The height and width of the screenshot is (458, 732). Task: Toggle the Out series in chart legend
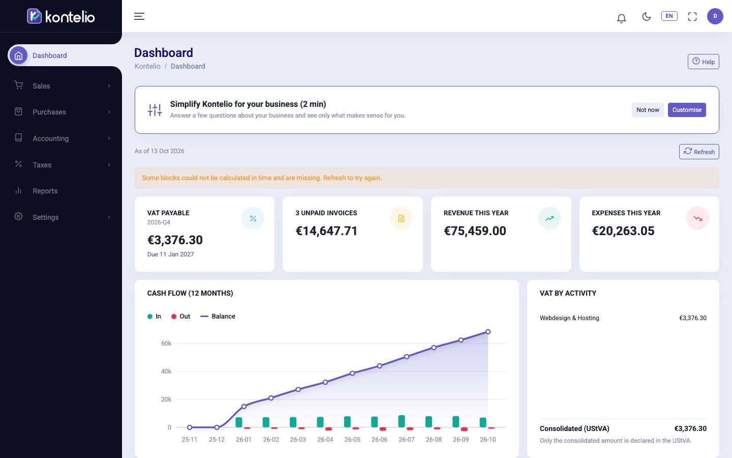pos(180,317)
